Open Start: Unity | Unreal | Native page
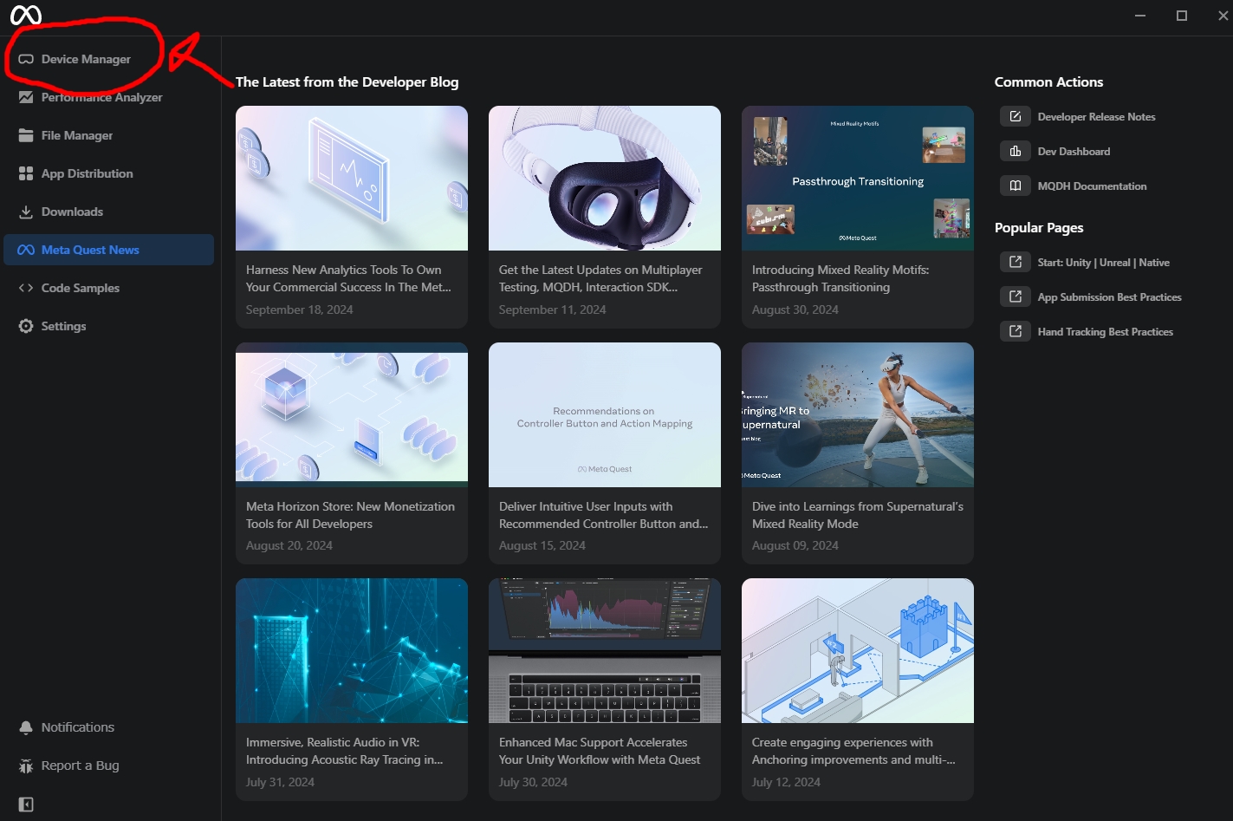Image resolution: width=1233 pixels, height=821 pixels. [1102, 263]
